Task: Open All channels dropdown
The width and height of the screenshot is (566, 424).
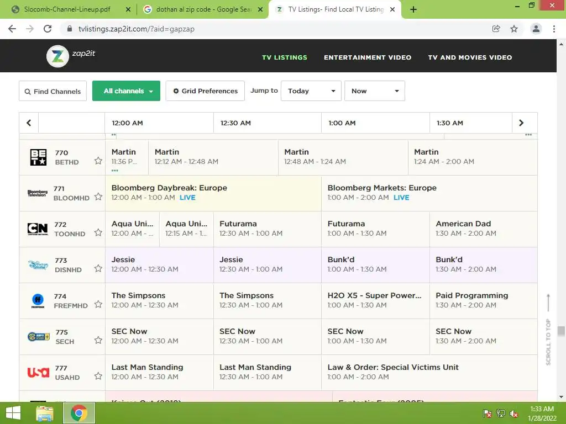Action: click(127, 91)
